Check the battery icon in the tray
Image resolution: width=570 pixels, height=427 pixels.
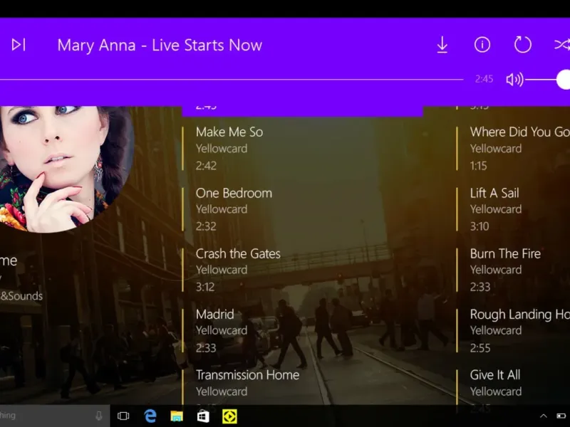pos(561,416)
